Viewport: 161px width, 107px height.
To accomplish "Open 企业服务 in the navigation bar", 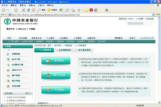I will 64,38.
